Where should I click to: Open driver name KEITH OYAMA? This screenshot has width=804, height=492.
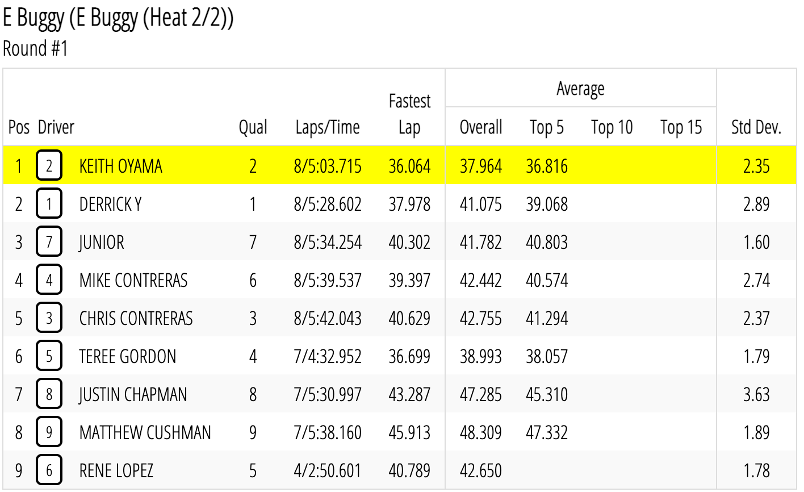(121, 166)
